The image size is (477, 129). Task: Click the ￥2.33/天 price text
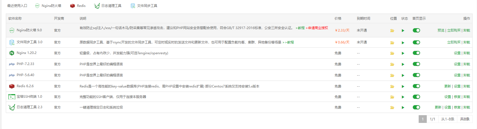(342, 30)
